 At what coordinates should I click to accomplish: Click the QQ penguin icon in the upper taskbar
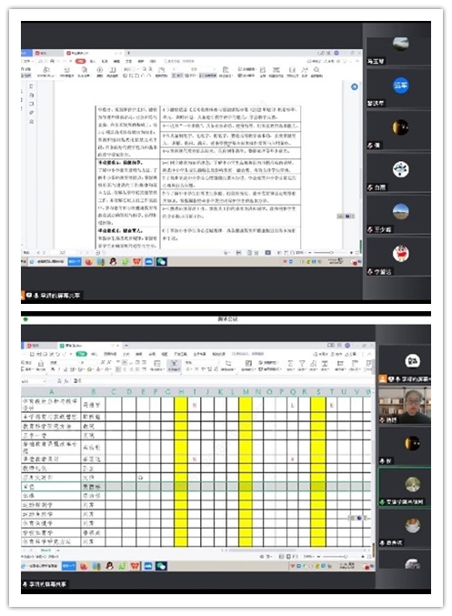pos(113,262)
